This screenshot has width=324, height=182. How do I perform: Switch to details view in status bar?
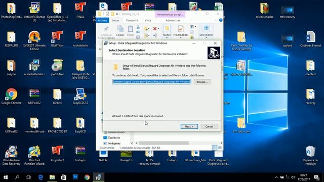coord(215,148)
